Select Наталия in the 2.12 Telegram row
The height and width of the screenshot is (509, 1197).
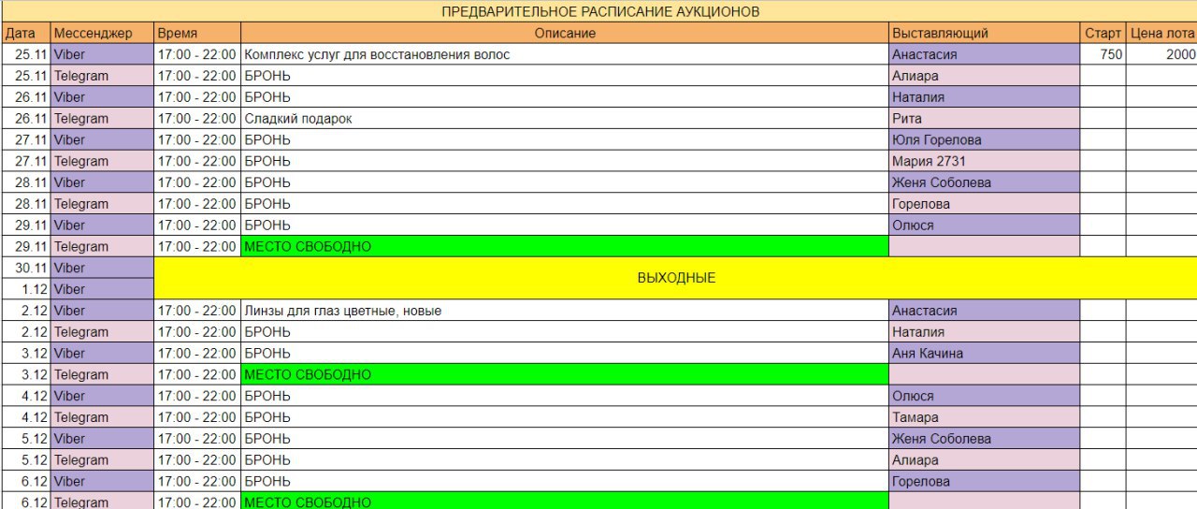(x=985, y=332)
